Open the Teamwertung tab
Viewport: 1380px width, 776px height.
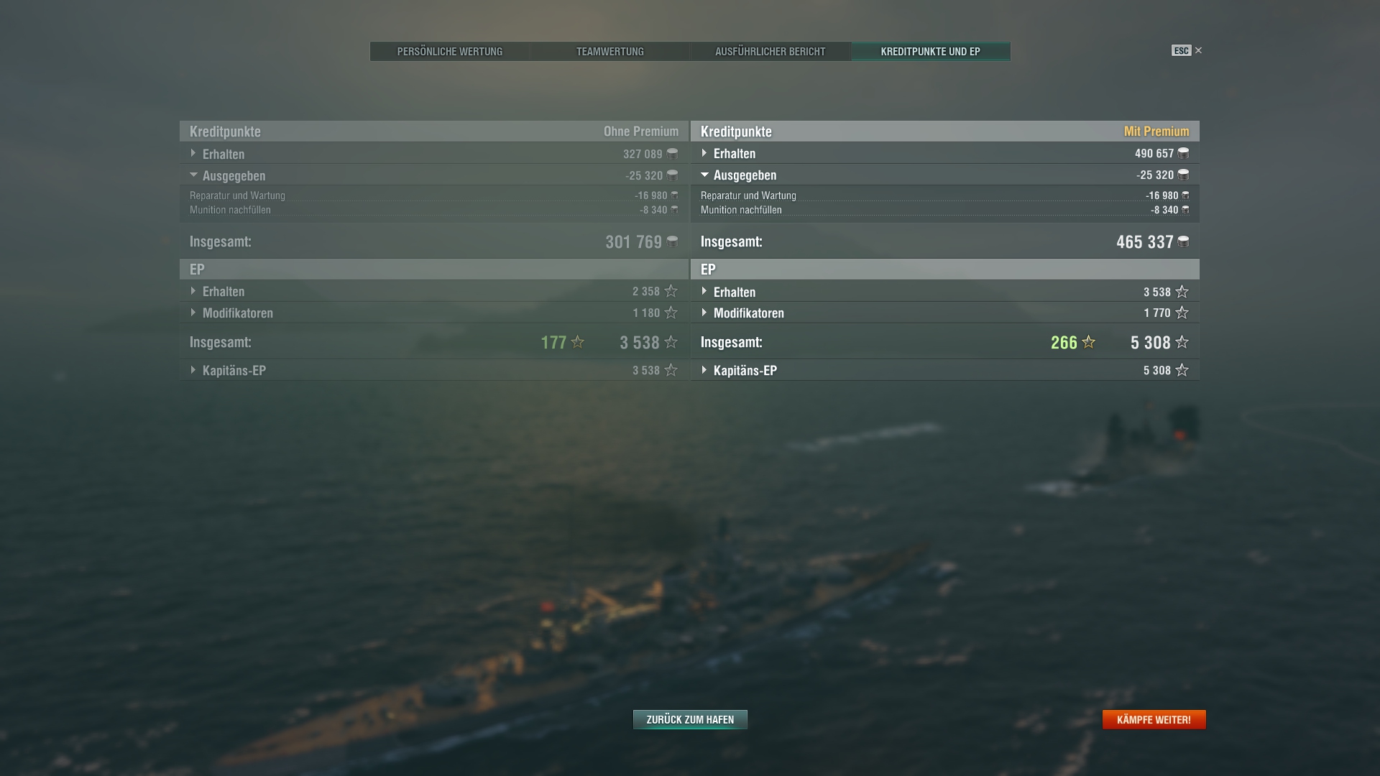610,51
